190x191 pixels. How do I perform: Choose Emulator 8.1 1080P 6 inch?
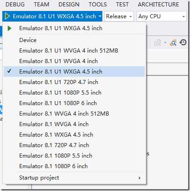coord(74,166)
